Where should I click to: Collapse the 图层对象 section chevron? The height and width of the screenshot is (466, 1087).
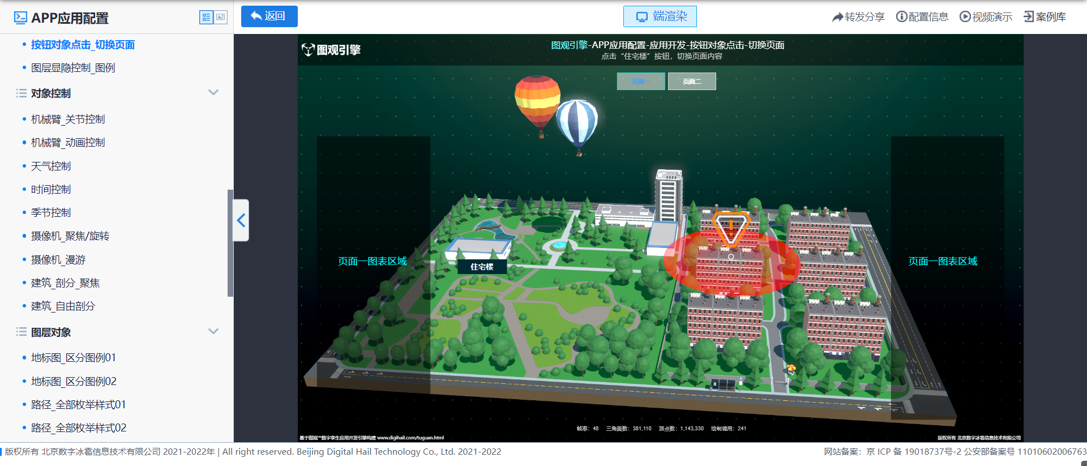pyautogui.click(x=213, y=331)
